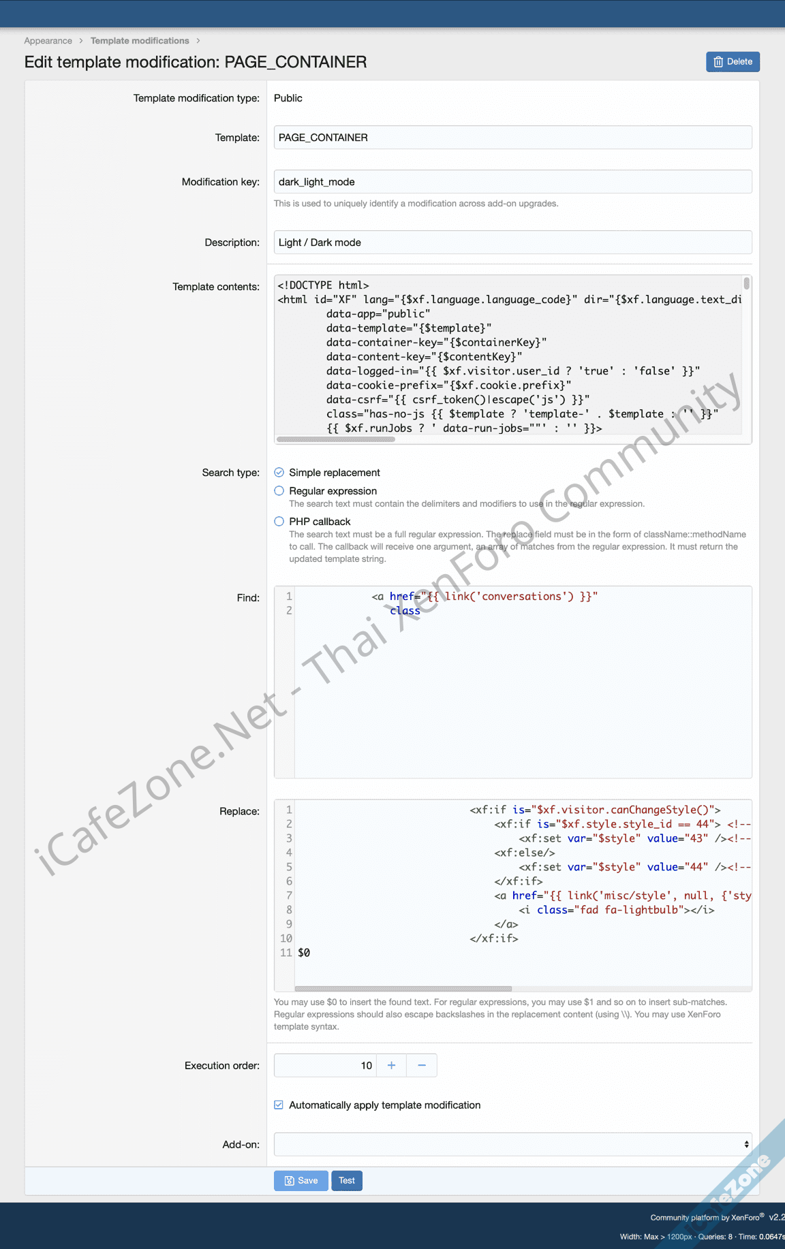The image size is (785, 1249).
Task: Select Regular expression search type
Action: click(279, 491)
